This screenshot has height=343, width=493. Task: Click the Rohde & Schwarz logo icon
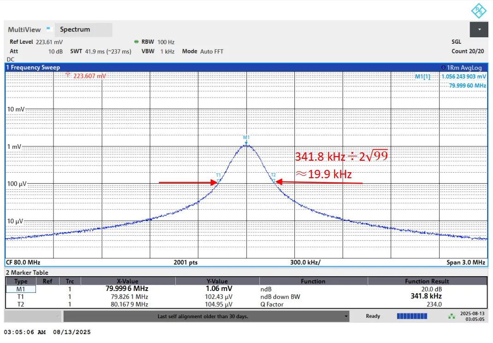479,11
